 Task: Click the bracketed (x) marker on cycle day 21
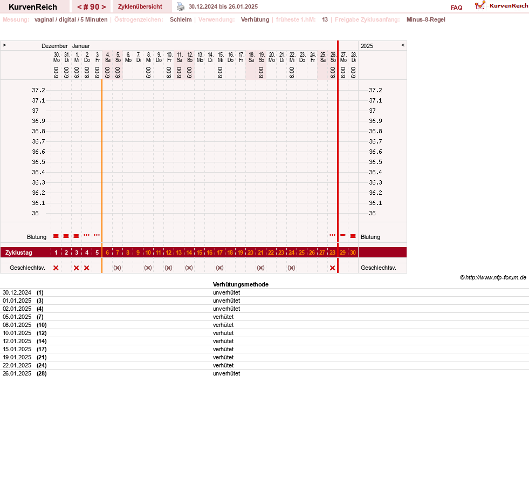point(260,268)
